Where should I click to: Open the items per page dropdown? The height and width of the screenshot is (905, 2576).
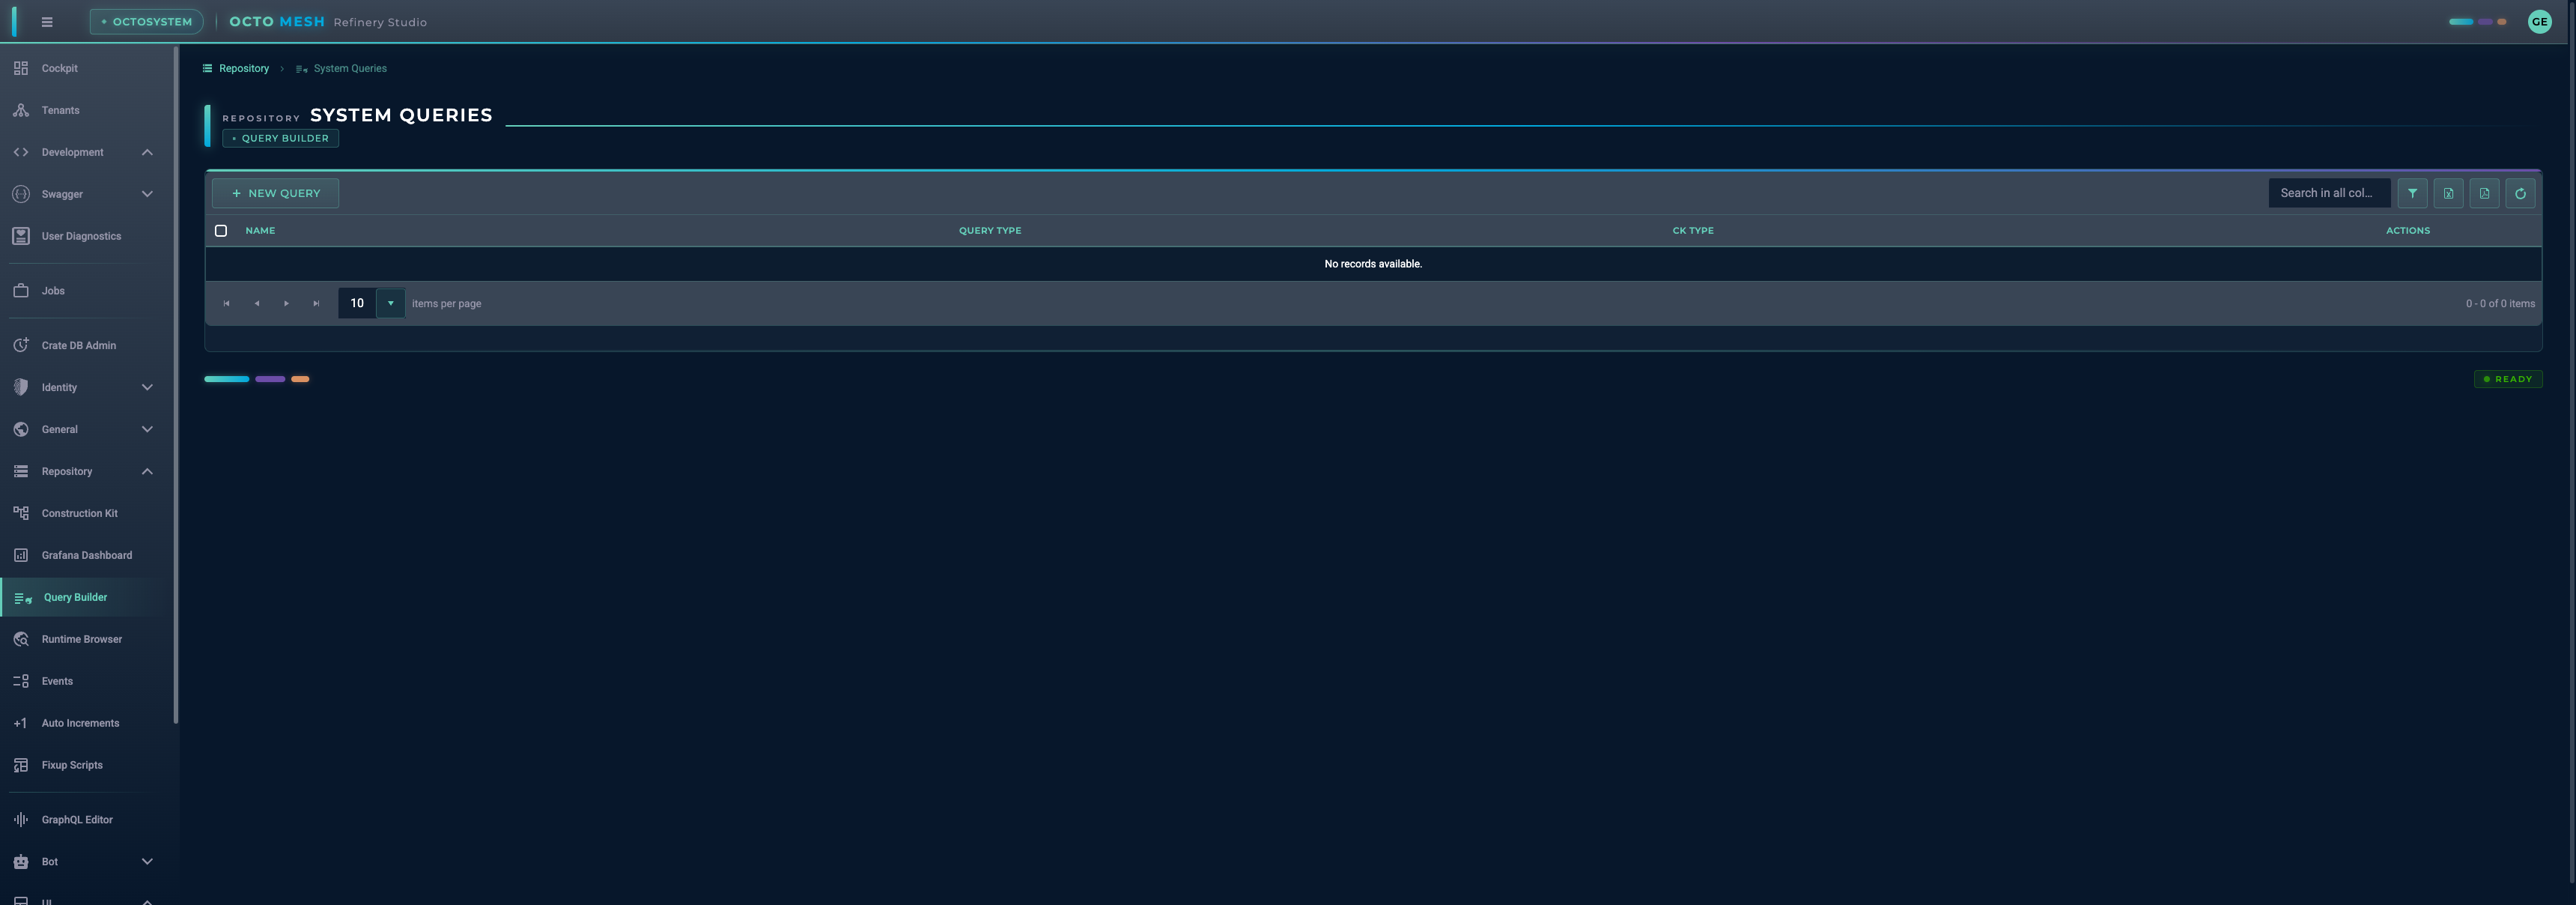[390, 303]
